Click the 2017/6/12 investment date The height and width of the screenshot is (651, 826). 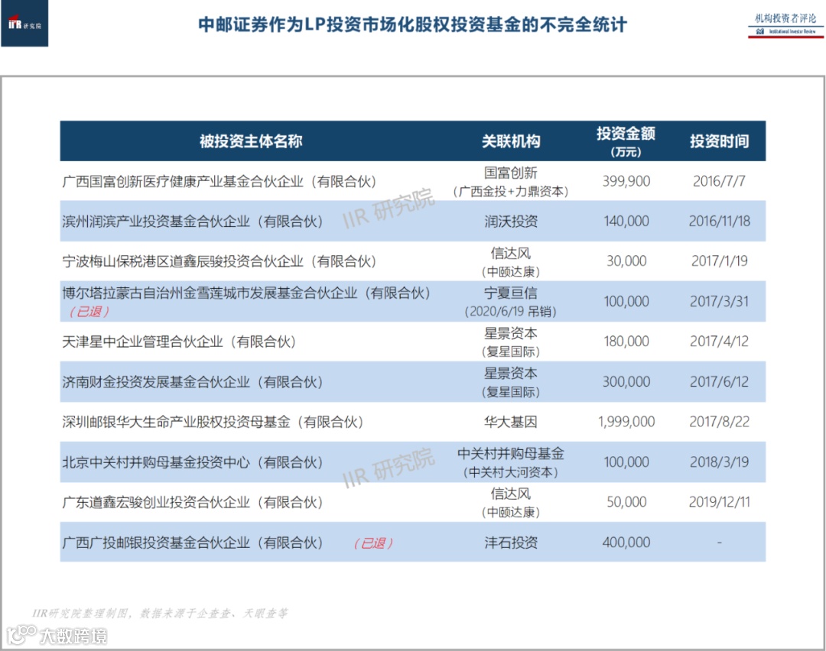719,382
